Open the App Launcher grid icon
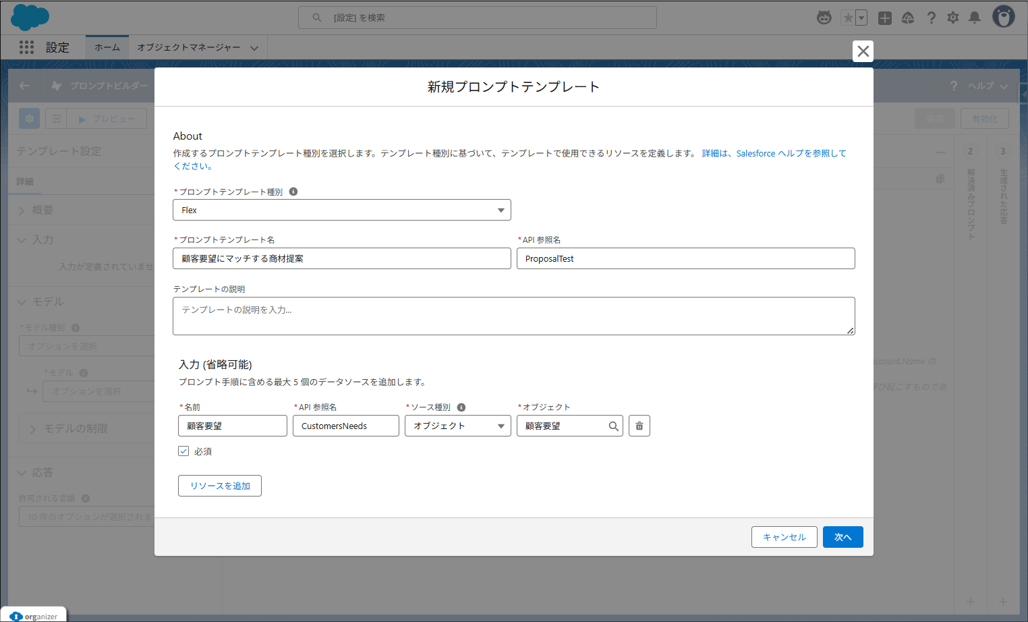 26,47
